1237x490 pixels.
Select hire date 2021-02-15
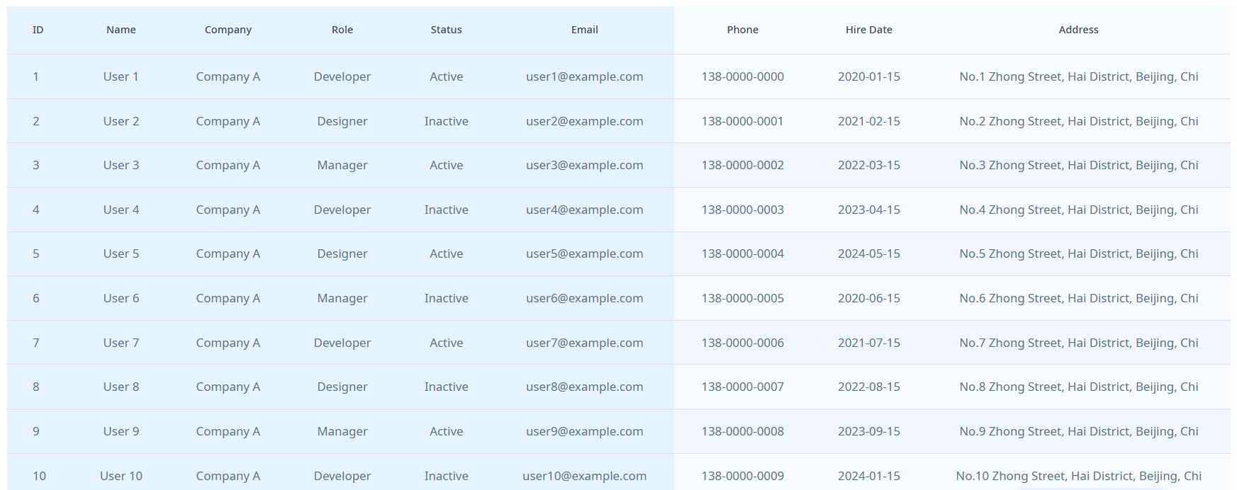tap(869, 121)
